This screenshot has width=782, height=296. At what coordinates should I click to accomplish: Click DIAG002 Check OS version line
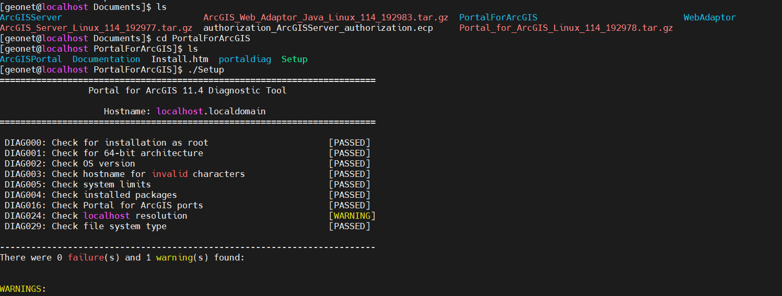point(70,164)
